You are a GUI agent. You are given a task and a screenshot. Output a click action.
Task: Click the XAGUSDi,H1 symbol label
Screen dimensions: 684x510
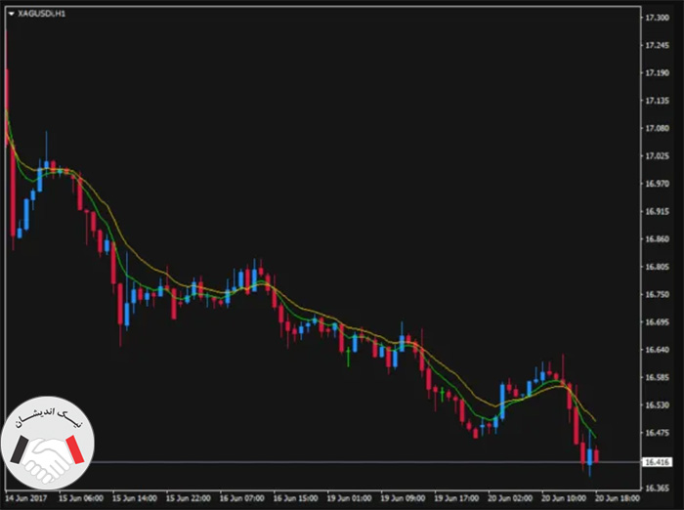41,14
